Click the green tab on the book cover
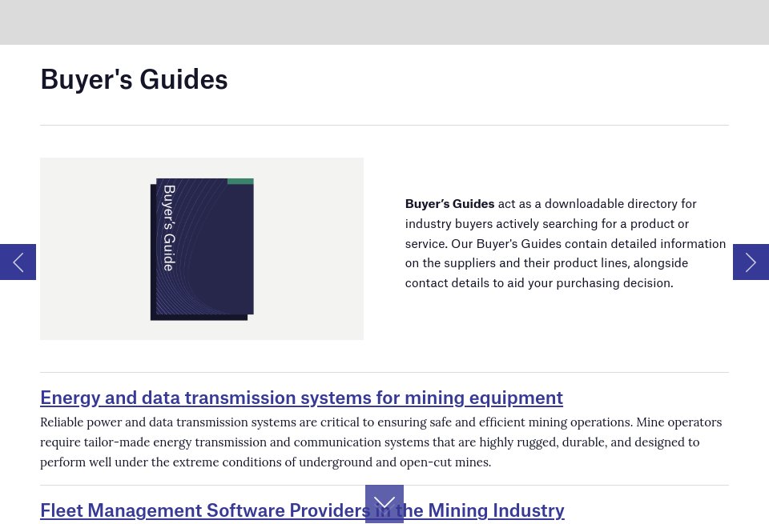 [x=240, y=182]
